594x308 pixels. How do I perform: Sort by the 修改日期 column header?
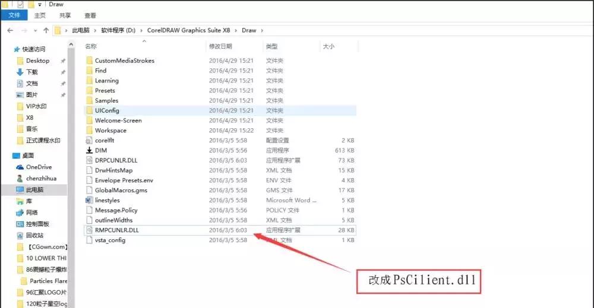pyautogui.click(x=220, y=46)
